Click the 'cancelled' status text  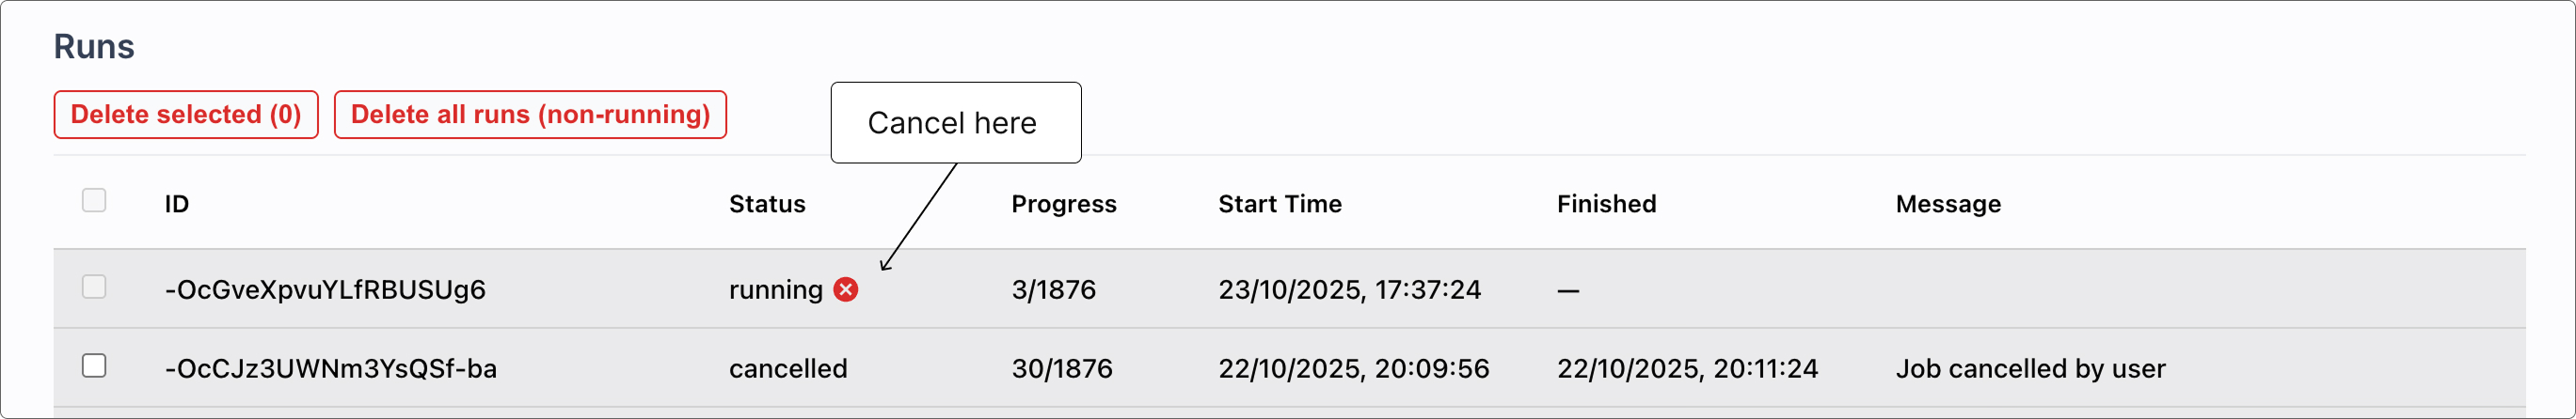coord(788,368)
